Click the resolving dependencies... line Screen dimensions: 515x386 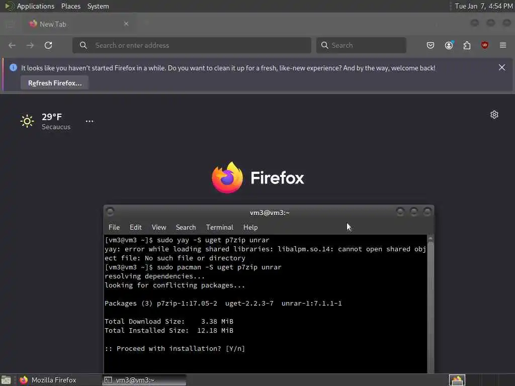coord(154,276)
